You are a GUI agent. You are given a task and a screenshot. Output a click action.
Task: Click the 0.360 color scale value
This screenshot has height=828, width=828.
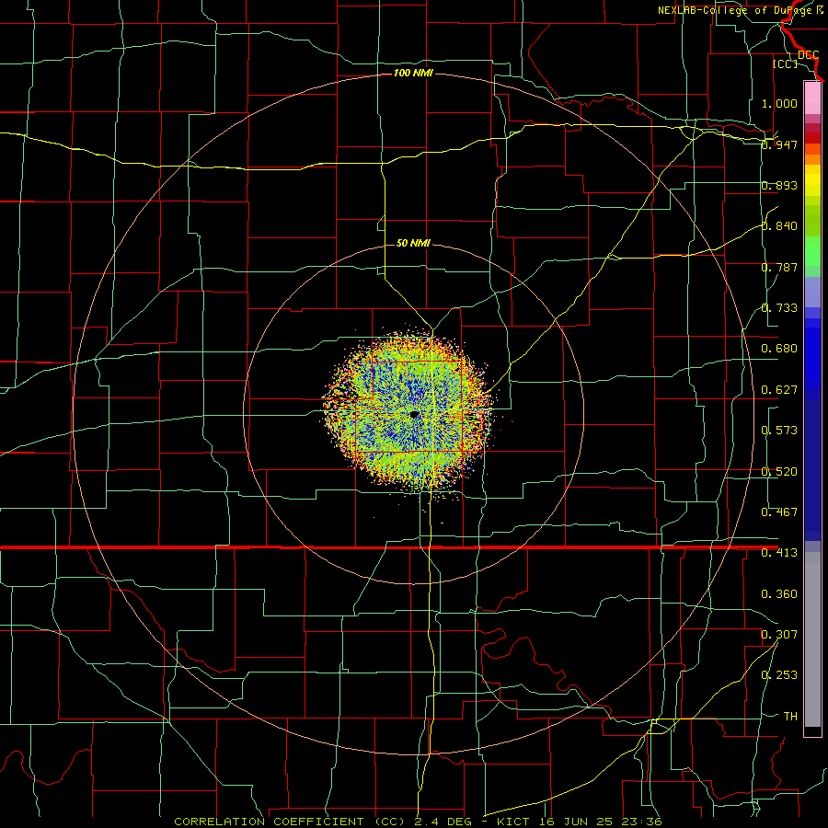(779, 594)
